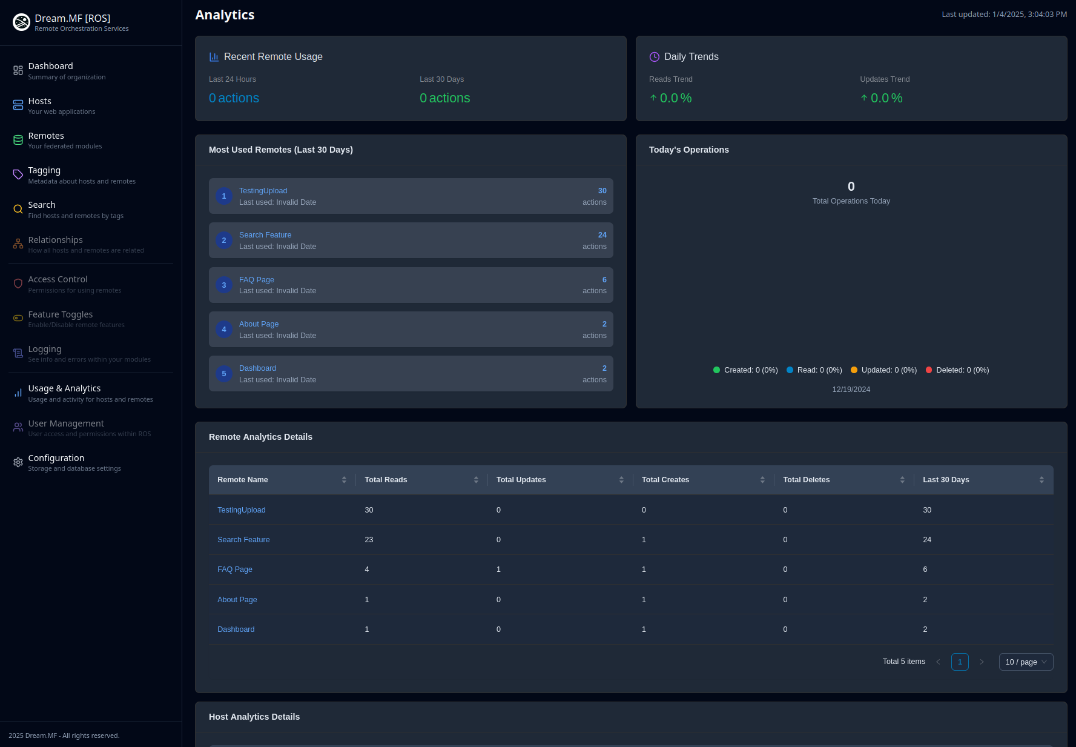
Task: Click the User Management people icon
Action: (x=18, y=427)
